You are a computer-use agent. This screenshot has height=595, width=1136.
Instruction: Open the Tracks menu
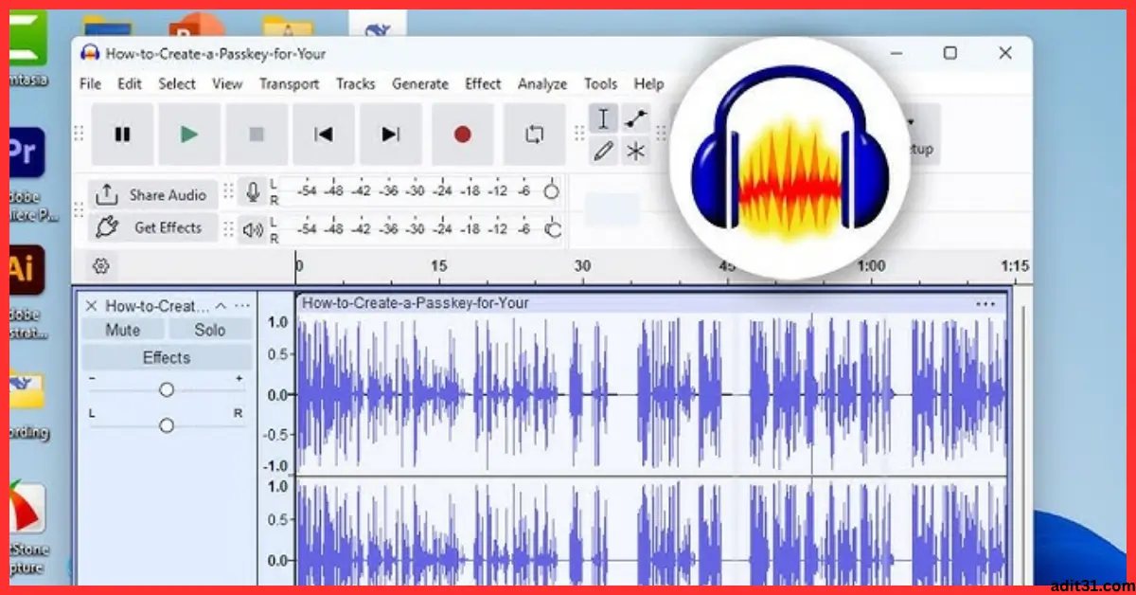(x=356, y=84)
